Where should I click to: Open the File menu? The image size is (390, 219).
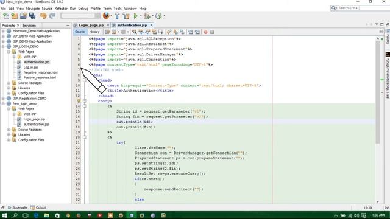click(3, 9)
